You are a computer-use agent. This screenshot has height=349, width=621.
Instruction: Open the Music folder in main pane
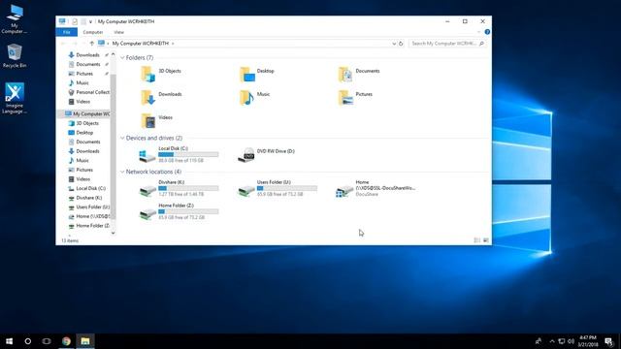coord(246,97)
